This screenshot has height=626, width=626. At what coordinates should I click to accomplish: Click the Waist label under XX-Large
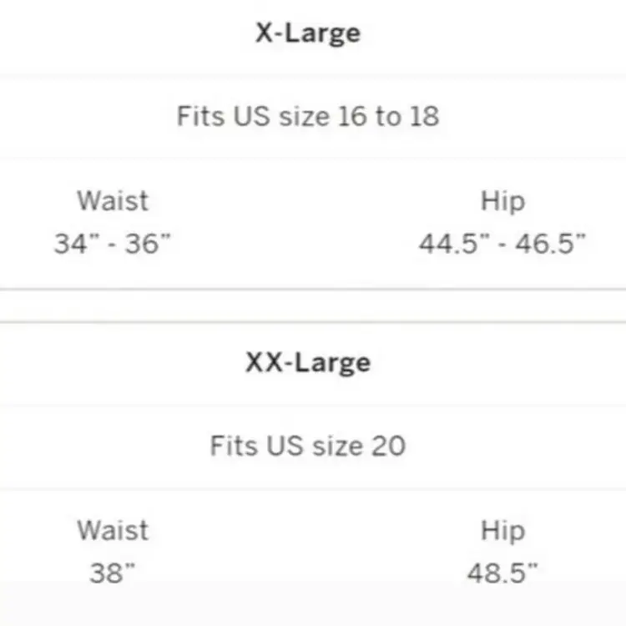(113, 531)
